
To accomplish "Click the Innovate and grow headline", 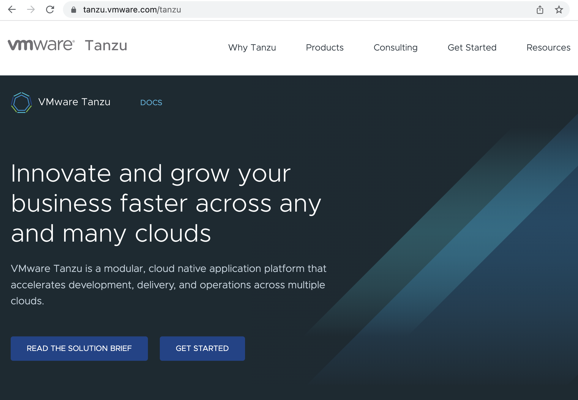I will pyautogui.click(x=166, y=203).
